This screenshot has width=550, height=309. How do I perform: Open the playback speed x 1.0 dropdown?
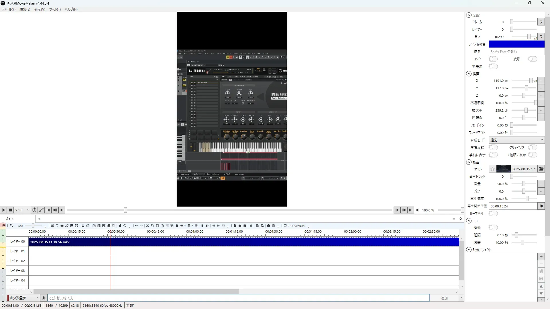(22, 210)
